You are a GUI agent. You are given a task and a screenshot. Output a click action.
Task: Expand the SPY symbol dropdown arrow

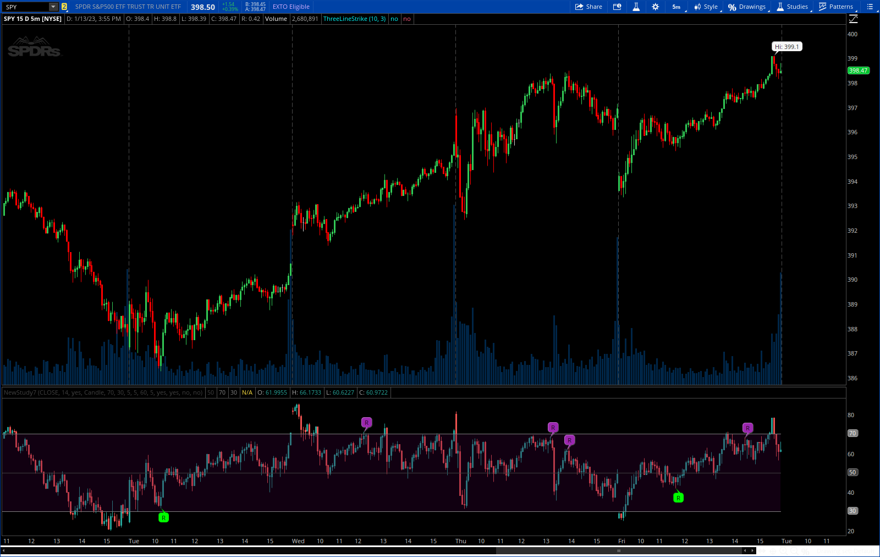point(53,7)
